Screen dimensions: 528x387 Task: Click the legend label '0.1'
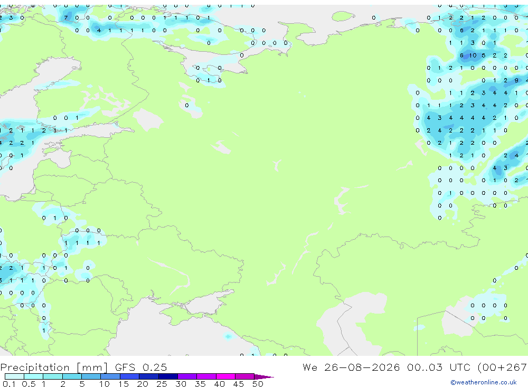tap(9, 384)
